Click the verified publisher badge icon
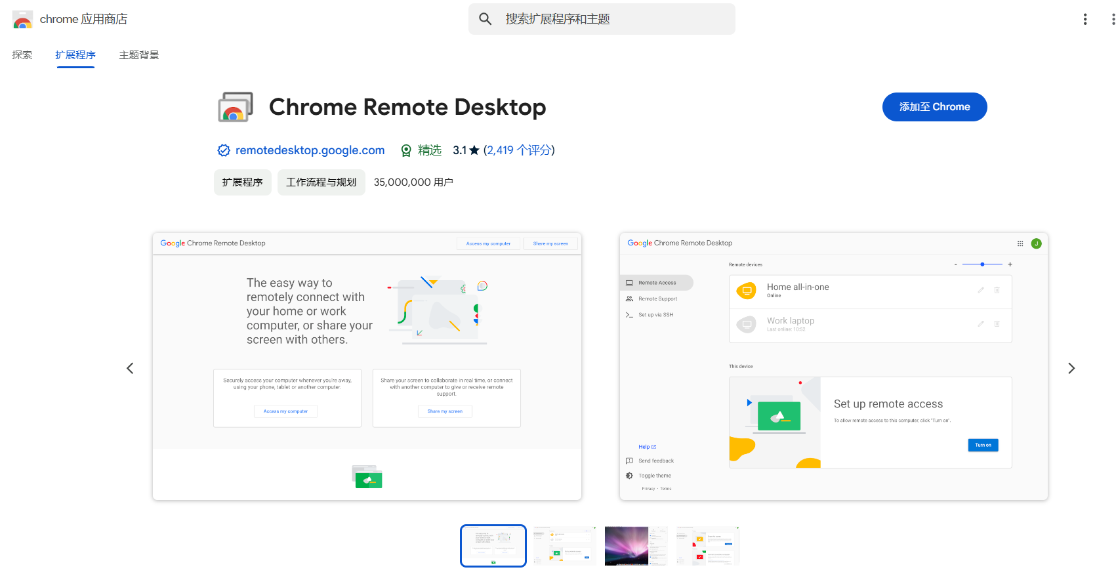Screen dimensions: 1116x580 tap(224, 150)
